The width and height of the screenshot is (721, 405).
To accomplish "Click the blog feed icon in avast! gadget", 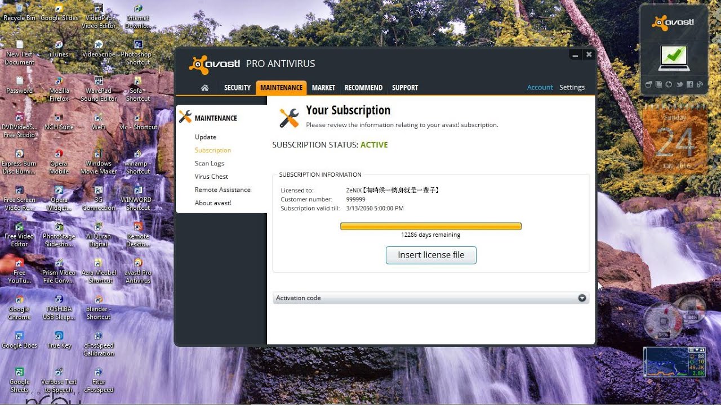I will [700, 84].
